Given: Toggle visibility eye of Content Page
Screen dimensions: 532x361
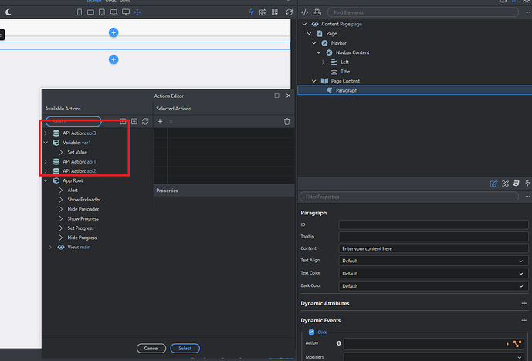Looking at the screenshot, I should [315, 24].
